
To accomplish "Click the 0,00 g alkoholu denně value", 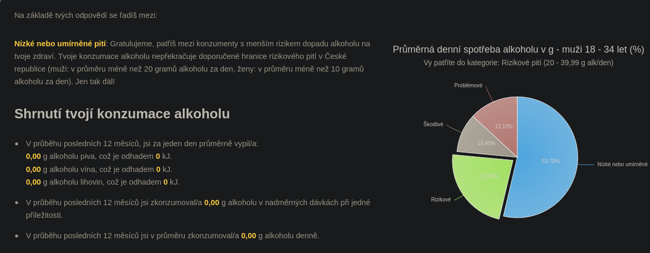I will [249, 236].
